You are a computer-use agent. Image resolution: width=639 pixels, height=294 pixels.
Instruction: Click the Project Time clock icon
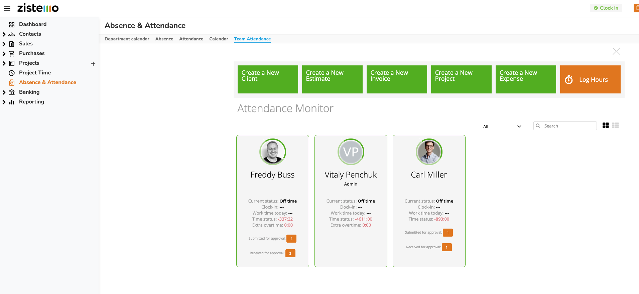tap(12, 73)
